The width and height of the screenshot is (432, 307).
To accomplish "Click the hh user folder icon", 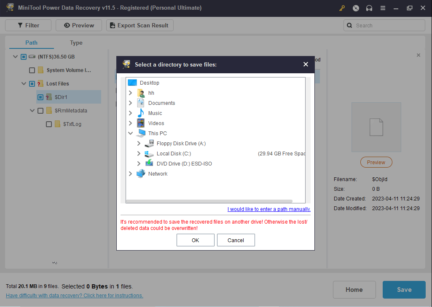I will (141, 93).
